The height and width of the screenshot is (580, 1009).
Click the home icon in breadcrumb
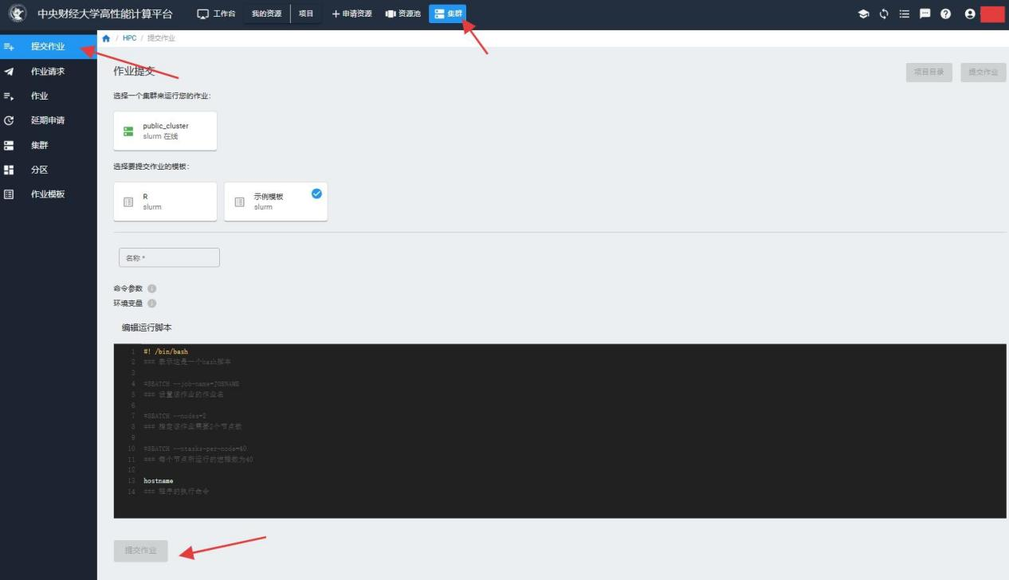click(x=106, y=38)
